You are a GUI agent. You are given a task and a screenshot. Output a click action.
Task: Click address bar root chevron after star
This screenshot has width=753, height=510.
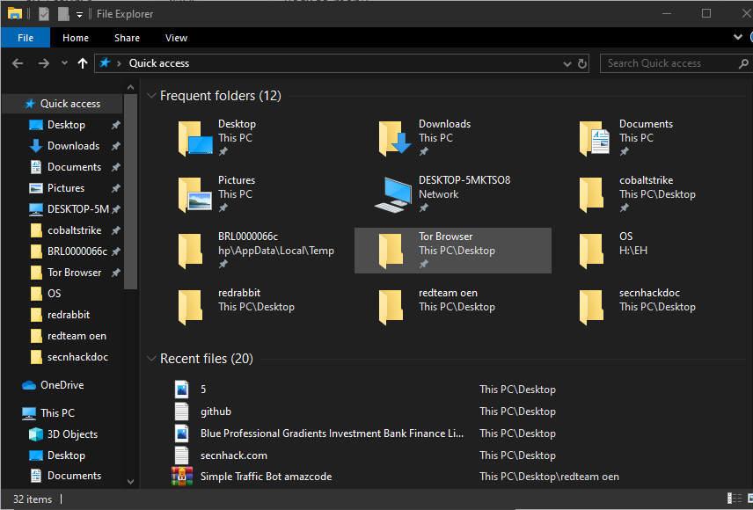coord(119,63)
